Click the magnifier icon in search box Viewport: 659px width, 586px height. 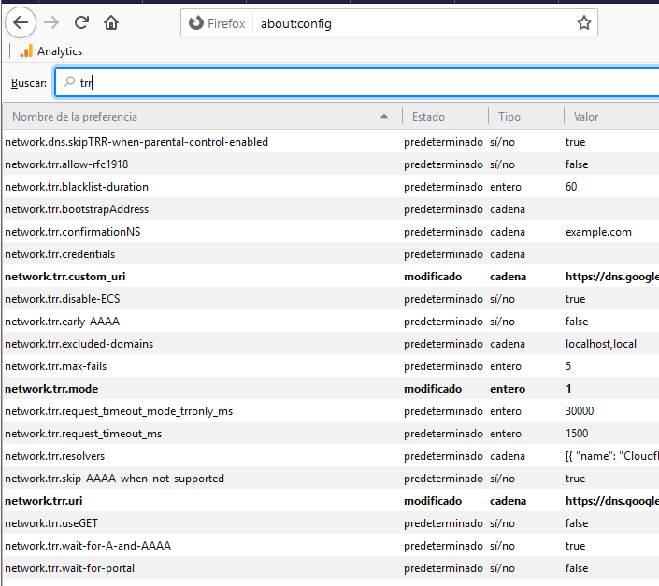(x=68, y=83)
